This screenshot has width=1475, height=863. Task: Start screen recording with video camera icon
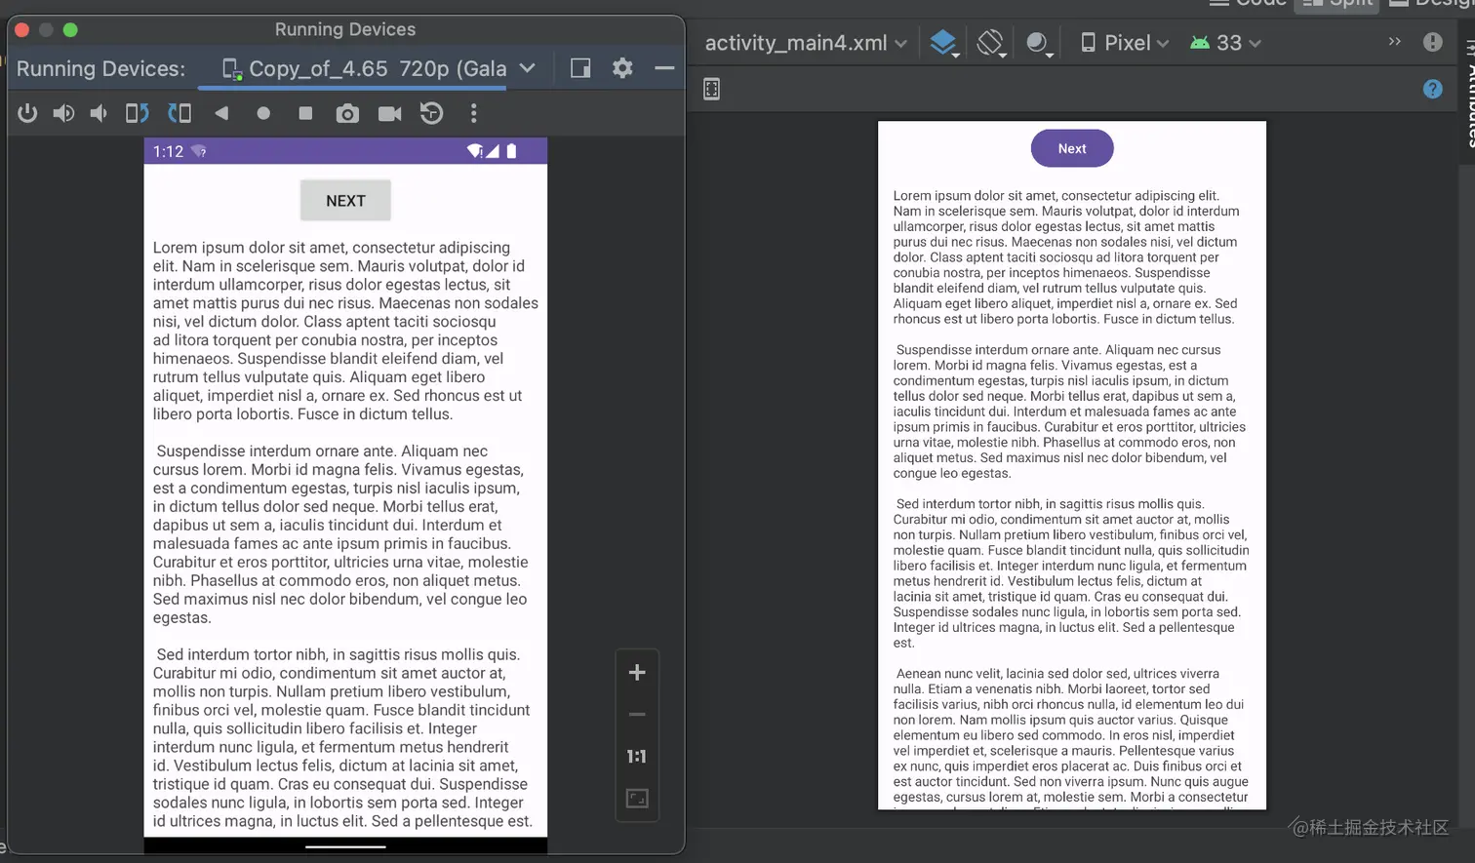tap(390, 114)
